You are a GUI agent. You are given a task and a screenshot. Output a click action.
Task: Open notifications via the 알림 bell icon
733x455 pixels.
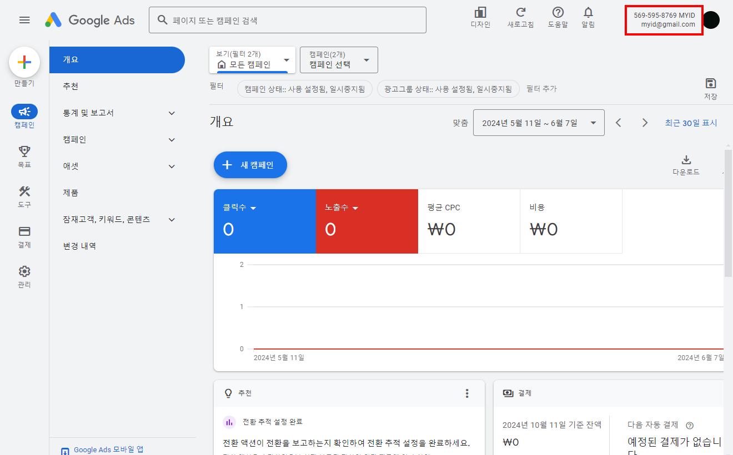pos(588,17)
